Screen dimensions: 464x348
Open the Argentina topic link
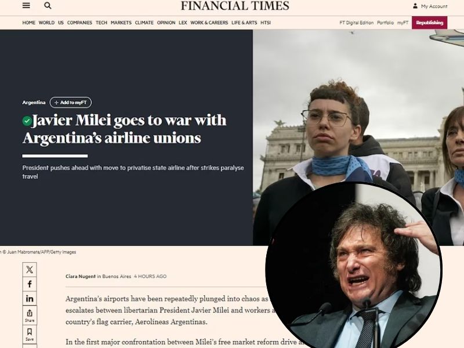click(34, 103)
